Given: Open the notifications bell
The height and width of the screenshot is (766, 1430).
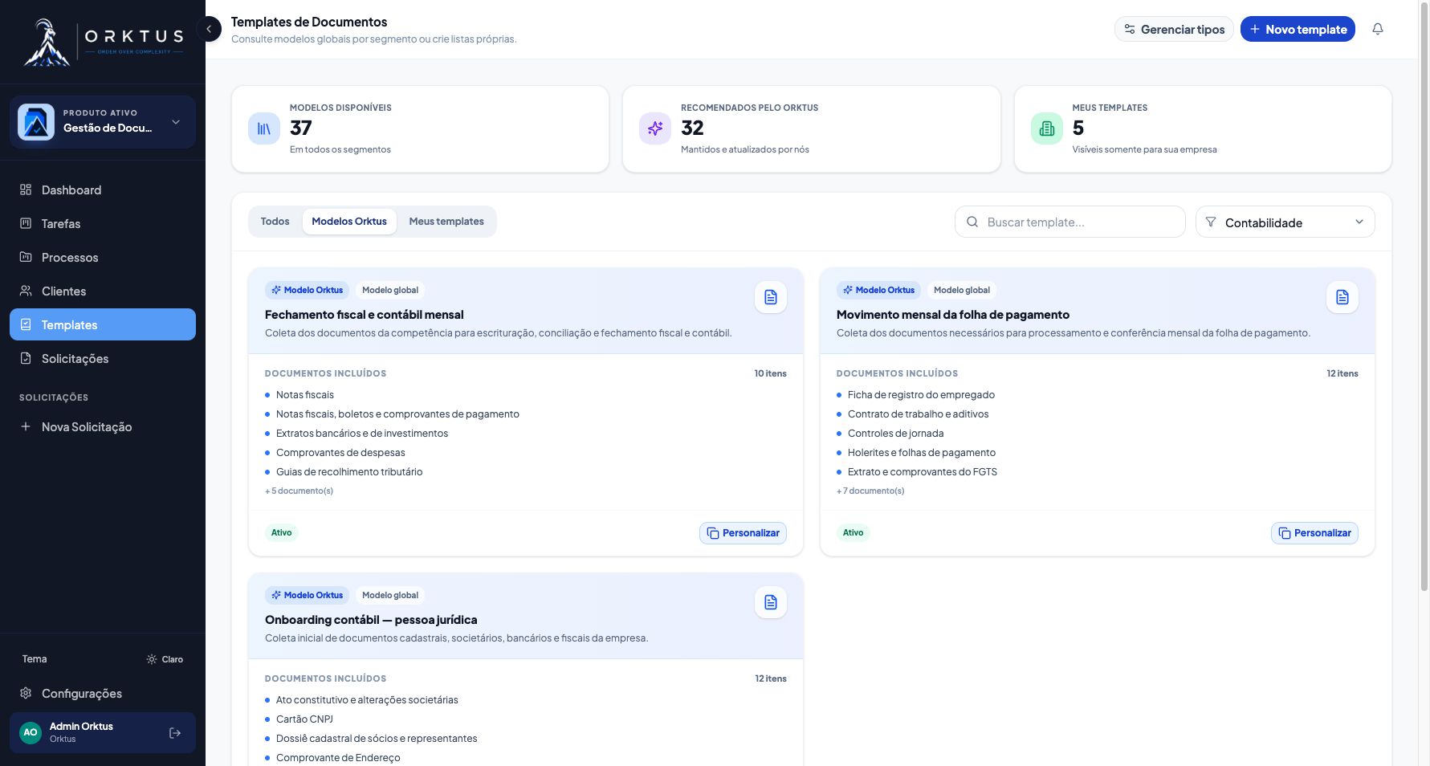Looking at the screenshot, I should tap(1378, 29).
